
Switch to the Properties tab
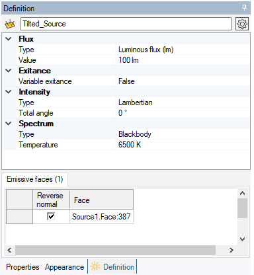pos(22,267)
